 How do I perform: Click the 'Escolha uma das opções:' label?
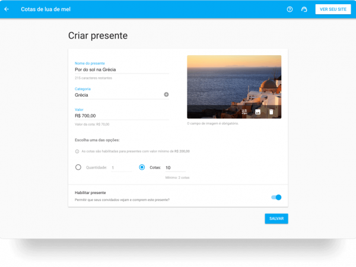point(97,140)
